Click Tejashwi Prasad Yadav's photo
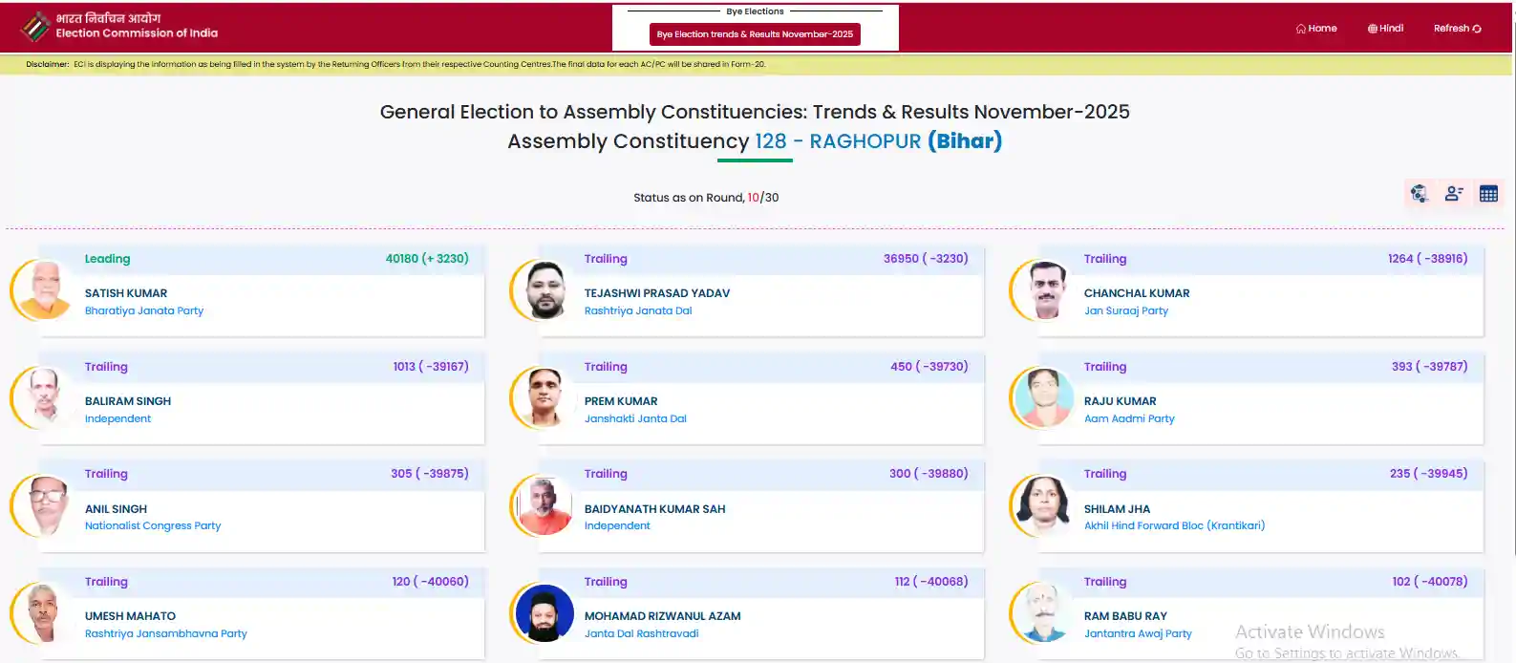The image size is (1516, 663). (x=545, y=290)
